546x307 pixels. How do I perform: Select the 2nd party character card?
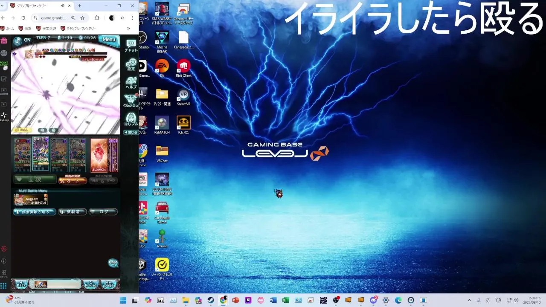[x=41, y=154]
